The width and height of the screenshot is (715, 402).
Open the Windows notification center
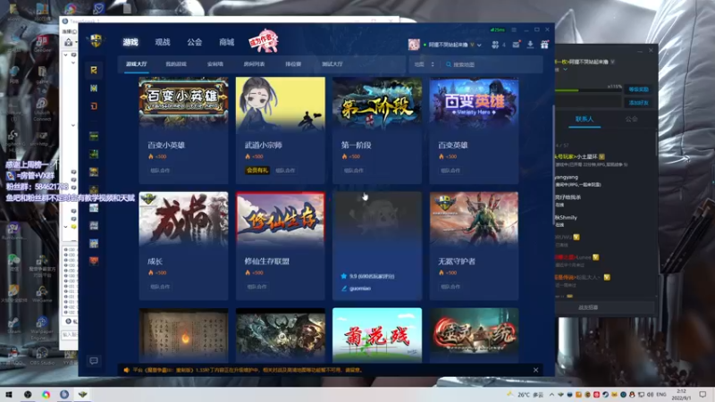pos(702,395)
